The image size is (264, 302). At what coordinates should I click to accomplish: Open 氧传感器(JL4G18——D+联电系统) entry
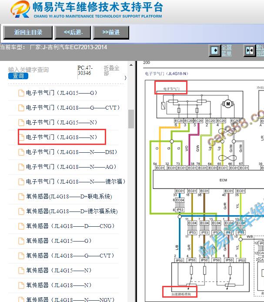(69, 196)
